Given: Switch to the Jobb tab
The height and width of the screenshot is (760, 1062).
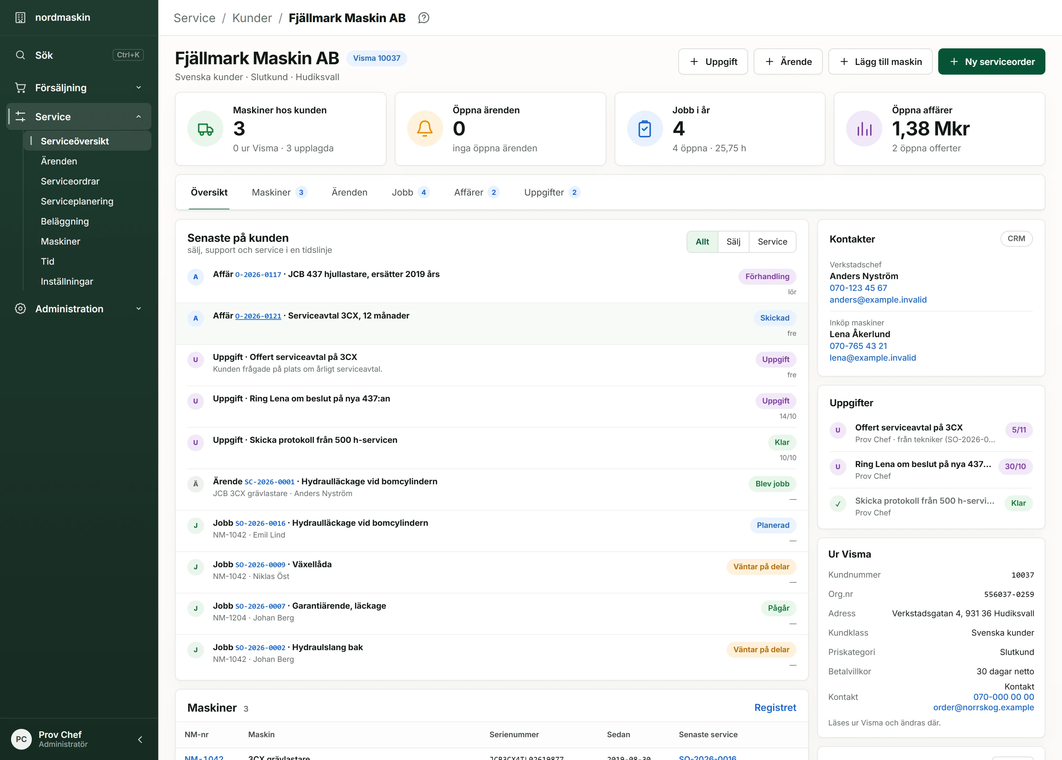Looking at the screenshot, I should tap(411, 192).
